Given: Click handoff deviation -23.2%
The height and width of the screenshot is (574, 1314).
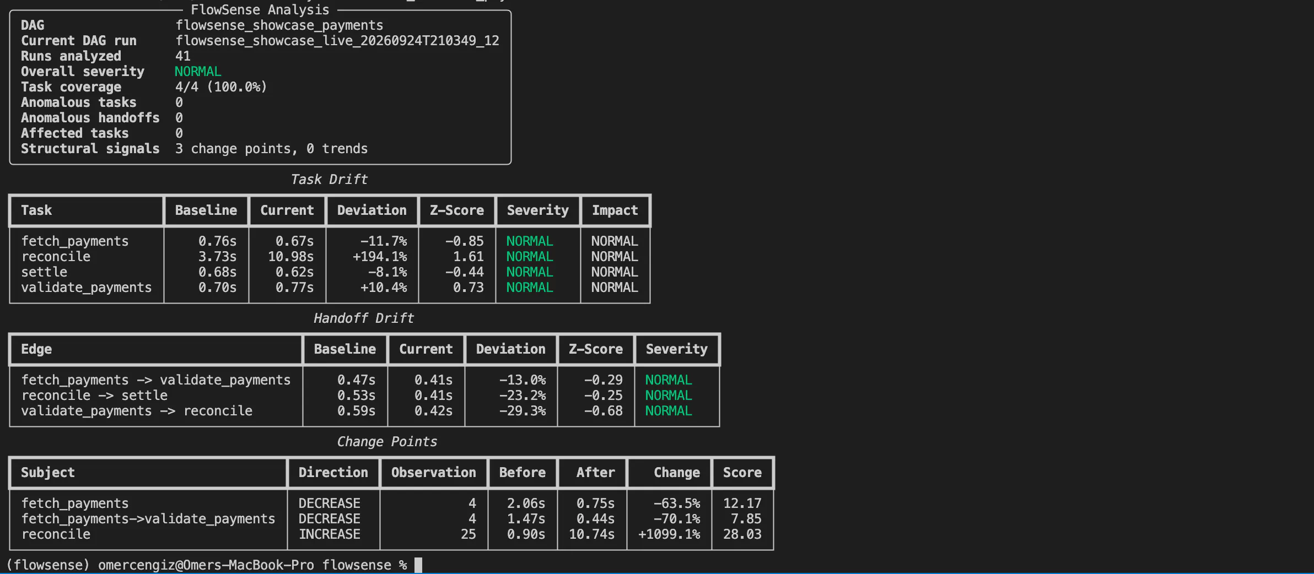Looking at the screenshot, I should (523, 396).
